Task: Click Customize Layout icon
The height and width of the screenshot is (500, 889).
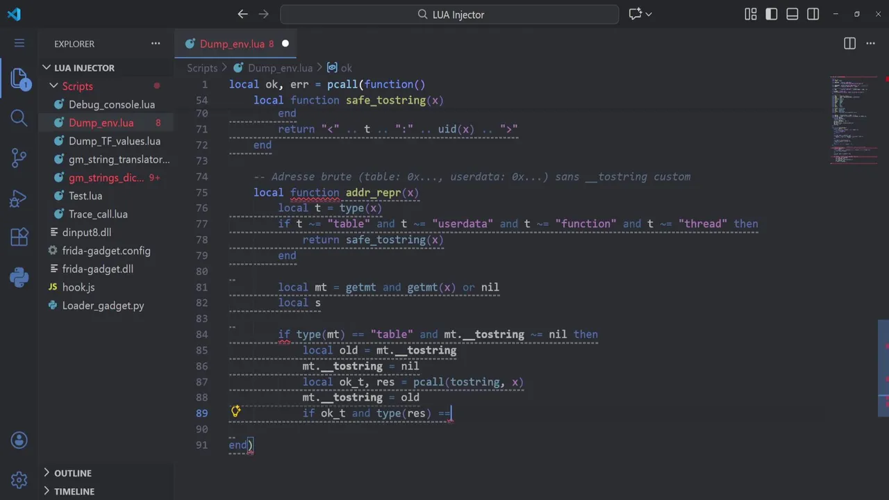Action: point(751,14)
